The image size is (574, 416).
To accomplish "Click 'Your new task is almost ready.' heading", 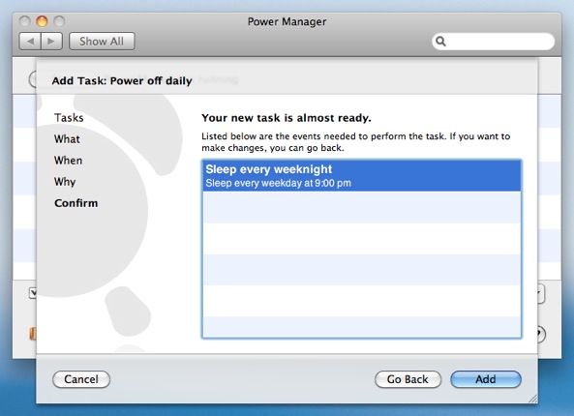I will click(287, 118).
